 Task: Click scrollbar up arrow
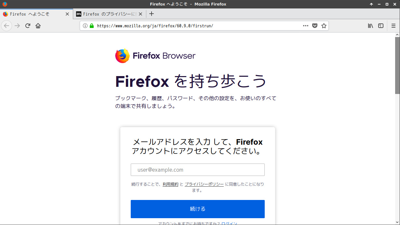[397, 35]
